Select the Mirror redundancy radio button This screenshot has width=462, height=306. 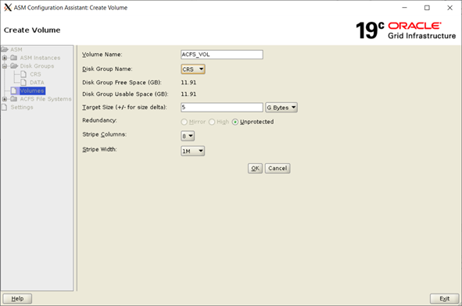184,122
